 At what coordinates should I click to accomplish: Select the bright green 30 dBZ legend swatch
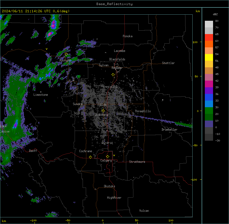pyautogui.click(x=209, y=111)
